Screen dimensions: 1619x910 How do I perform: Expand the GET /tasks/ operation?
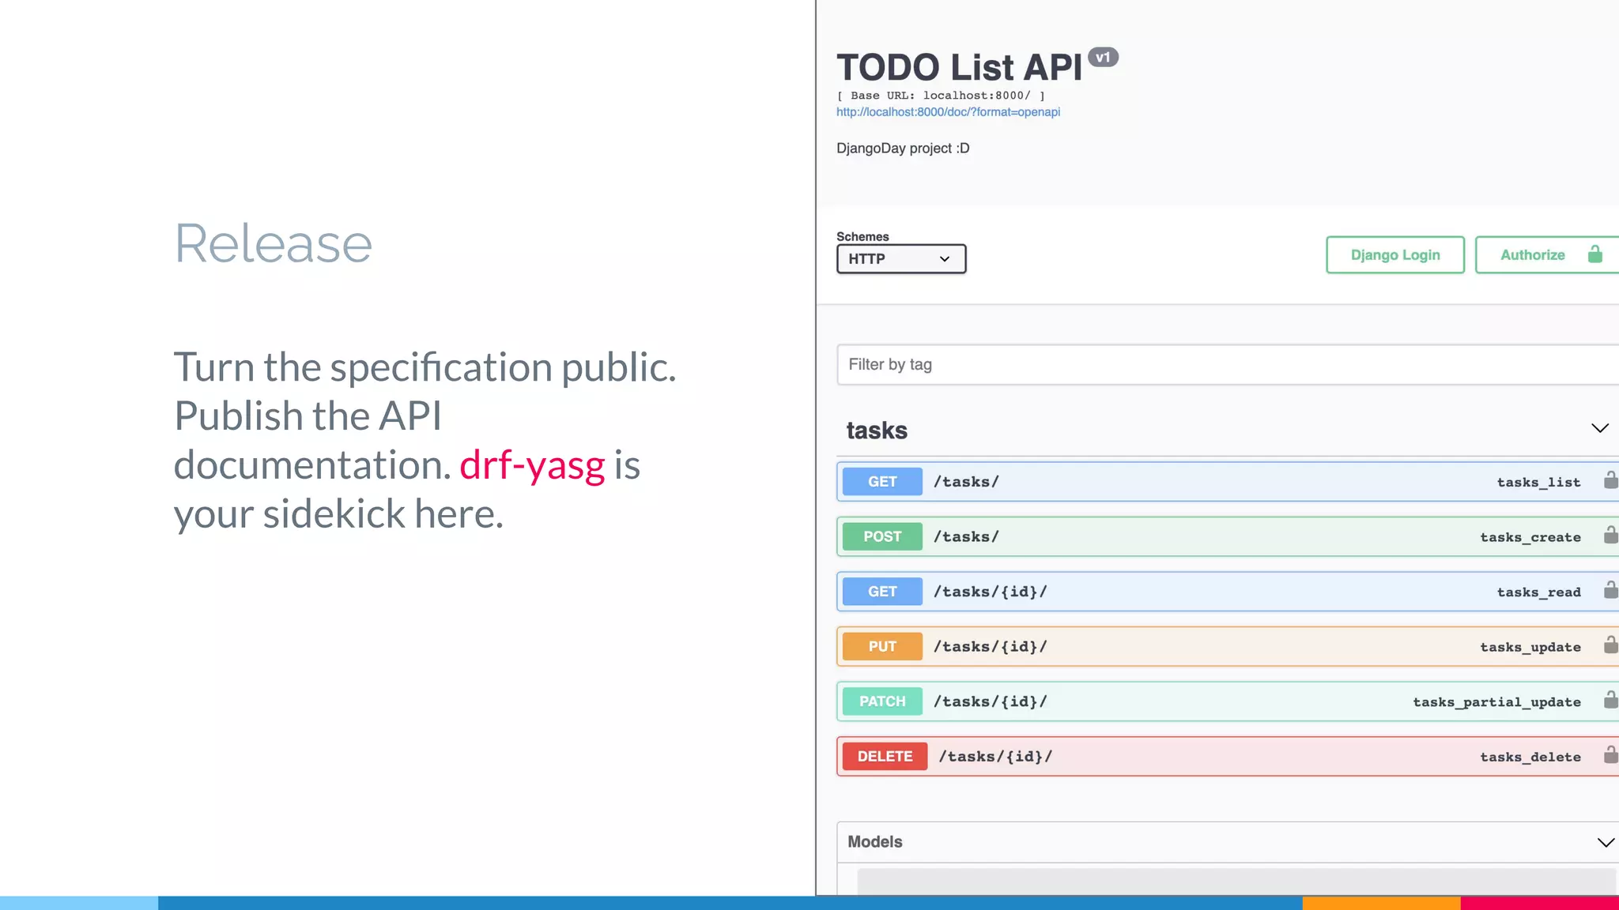(1228, 482)
